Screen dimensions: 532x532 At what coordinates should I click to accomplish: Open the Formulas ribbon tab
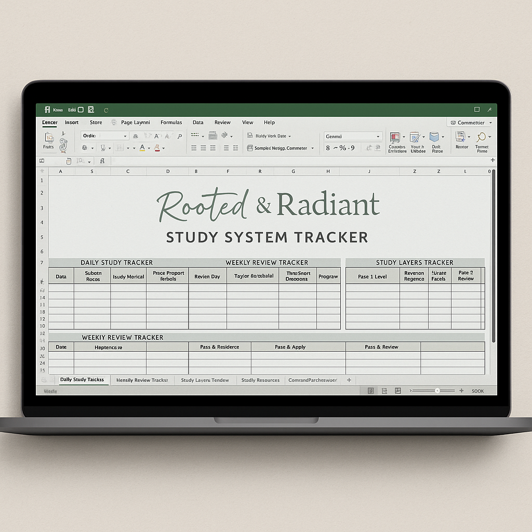171,123
